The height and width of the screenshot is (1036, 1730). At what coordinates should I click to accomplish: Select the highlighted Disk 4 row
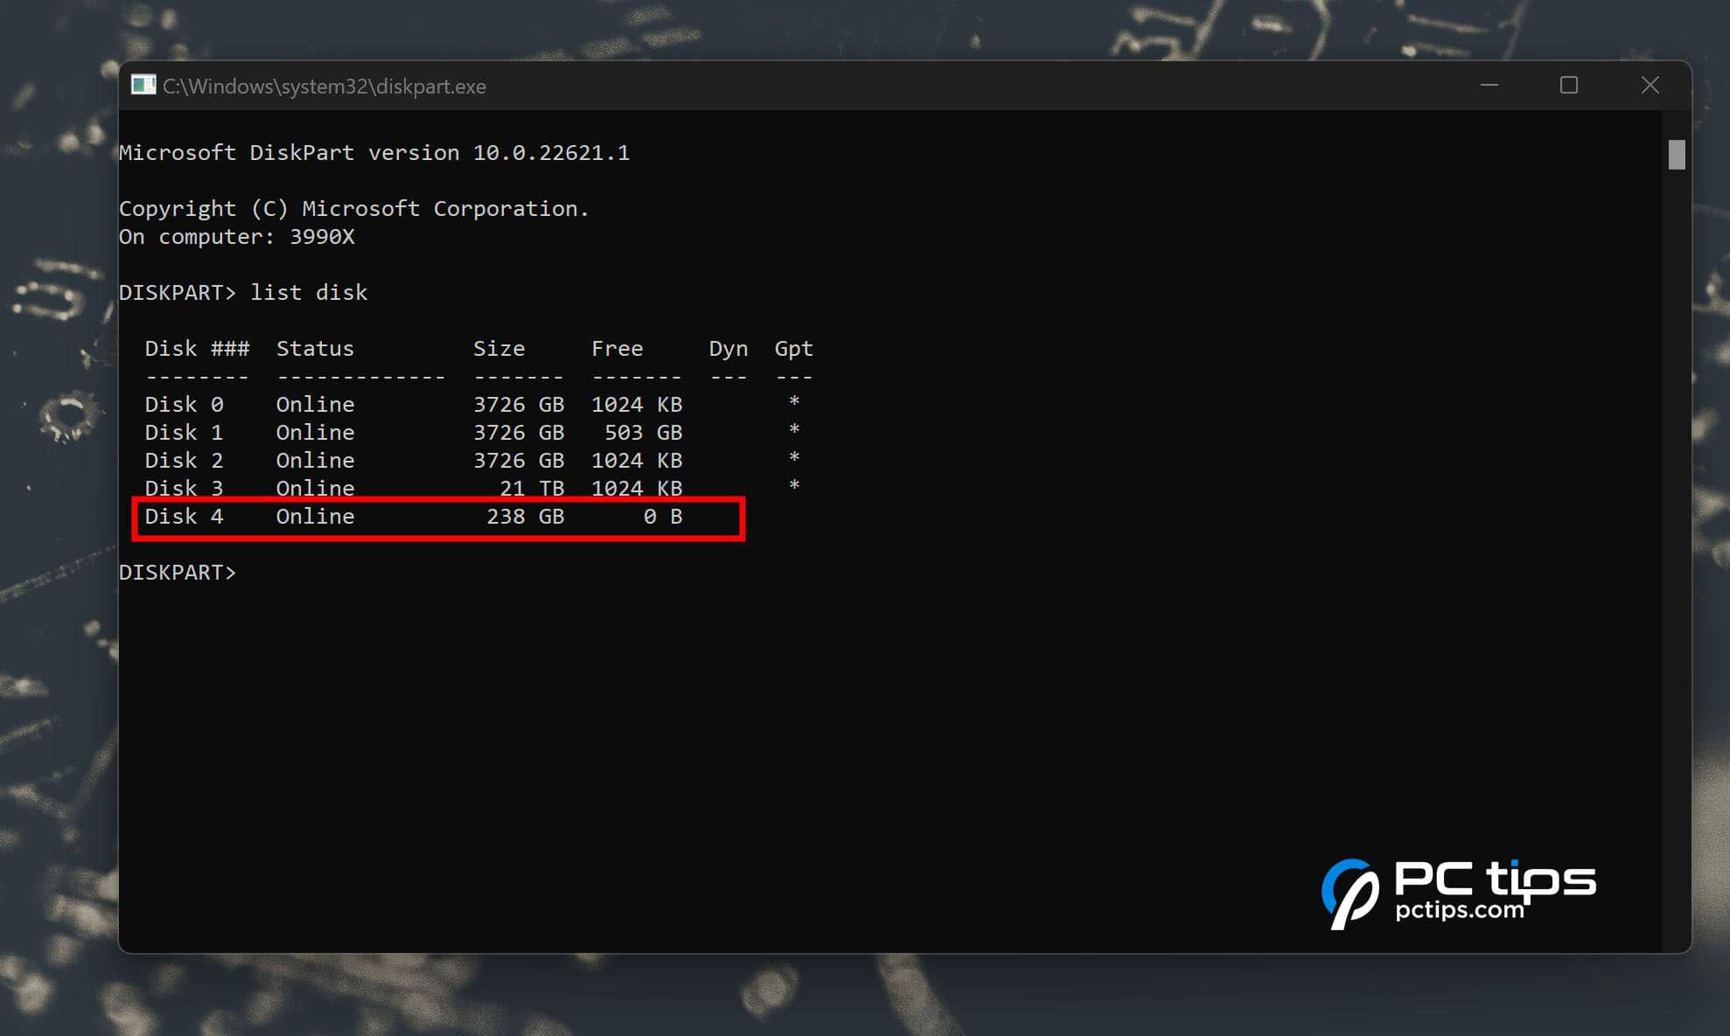coord(437,518)
